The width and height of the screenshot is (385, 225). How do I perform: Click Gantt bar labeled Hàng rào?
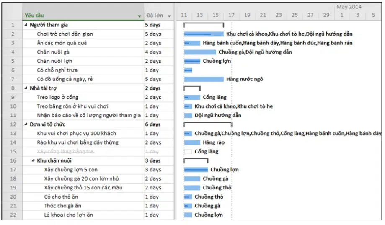click(192, 142)
